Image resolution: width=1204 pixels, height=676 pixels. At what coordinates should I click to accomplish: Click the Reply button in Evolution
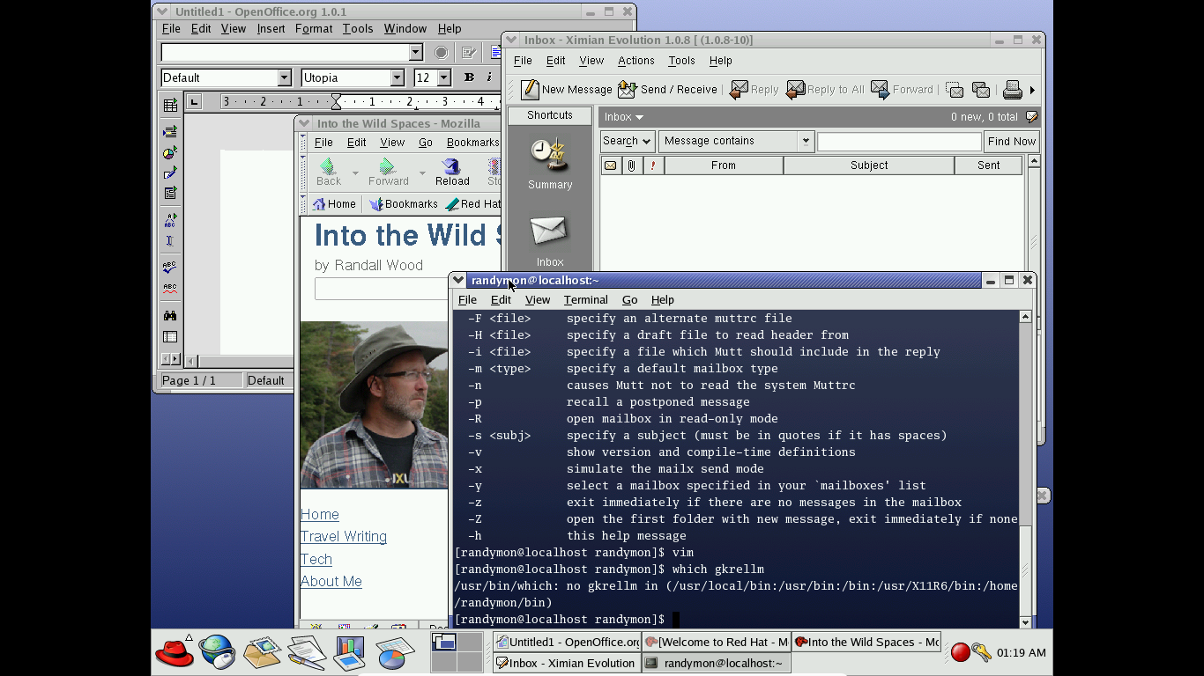coord(754,89)
